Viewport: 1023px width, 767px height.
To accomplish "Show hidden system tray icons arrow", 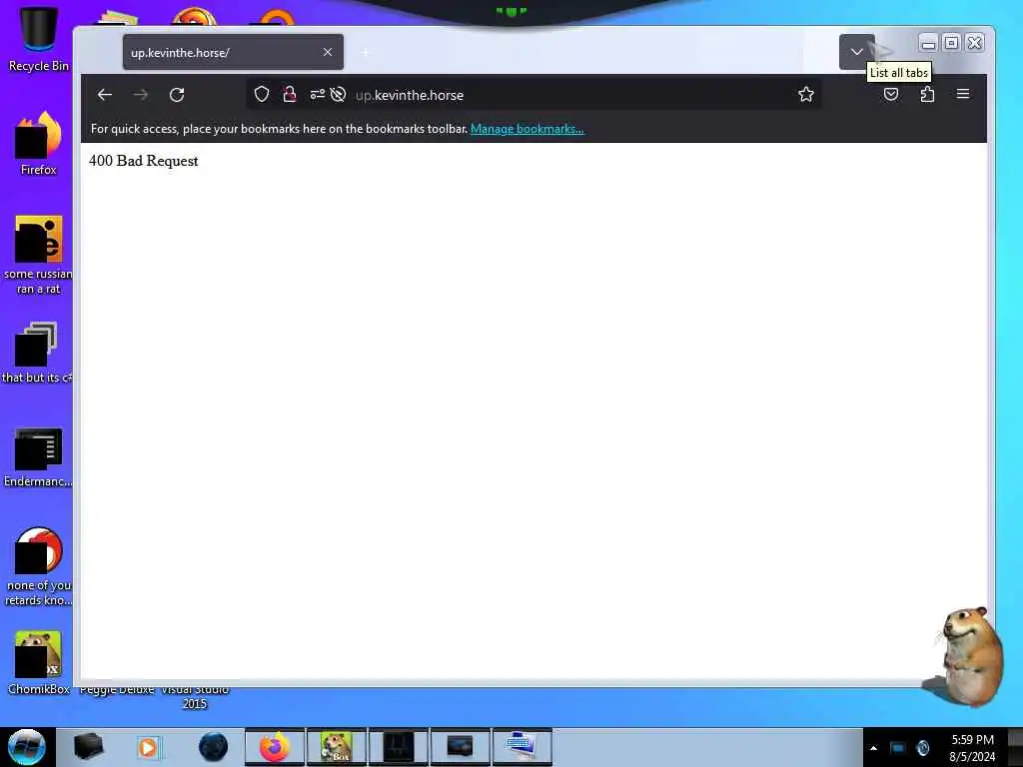I will (x=873, y=748).
